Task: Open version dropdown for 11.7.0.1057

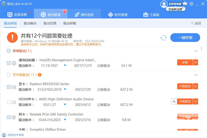Action: (x=65, y=65)
